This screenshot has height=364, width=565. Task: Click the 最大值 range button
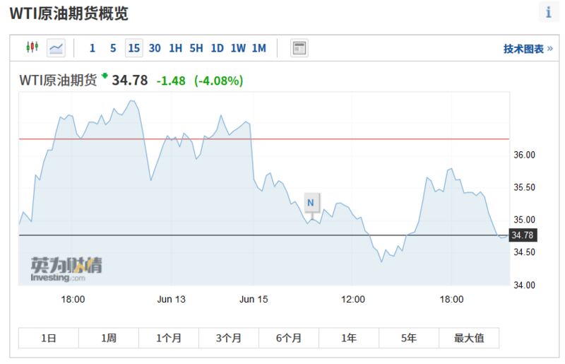[x=469, y=338]
